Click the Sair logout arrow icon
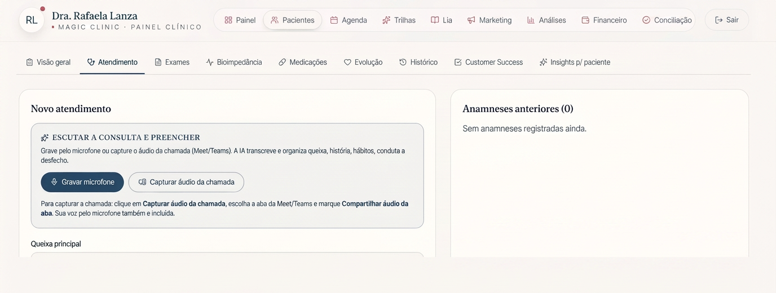The image size is (776, 293). (x=718, y=20)
